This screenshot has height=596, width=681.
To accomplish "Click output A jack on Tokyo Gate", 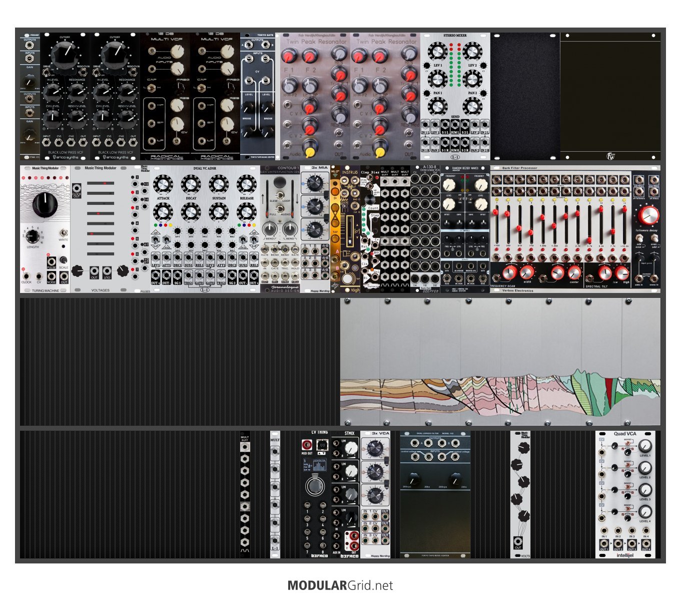I will tap(248, 46).
